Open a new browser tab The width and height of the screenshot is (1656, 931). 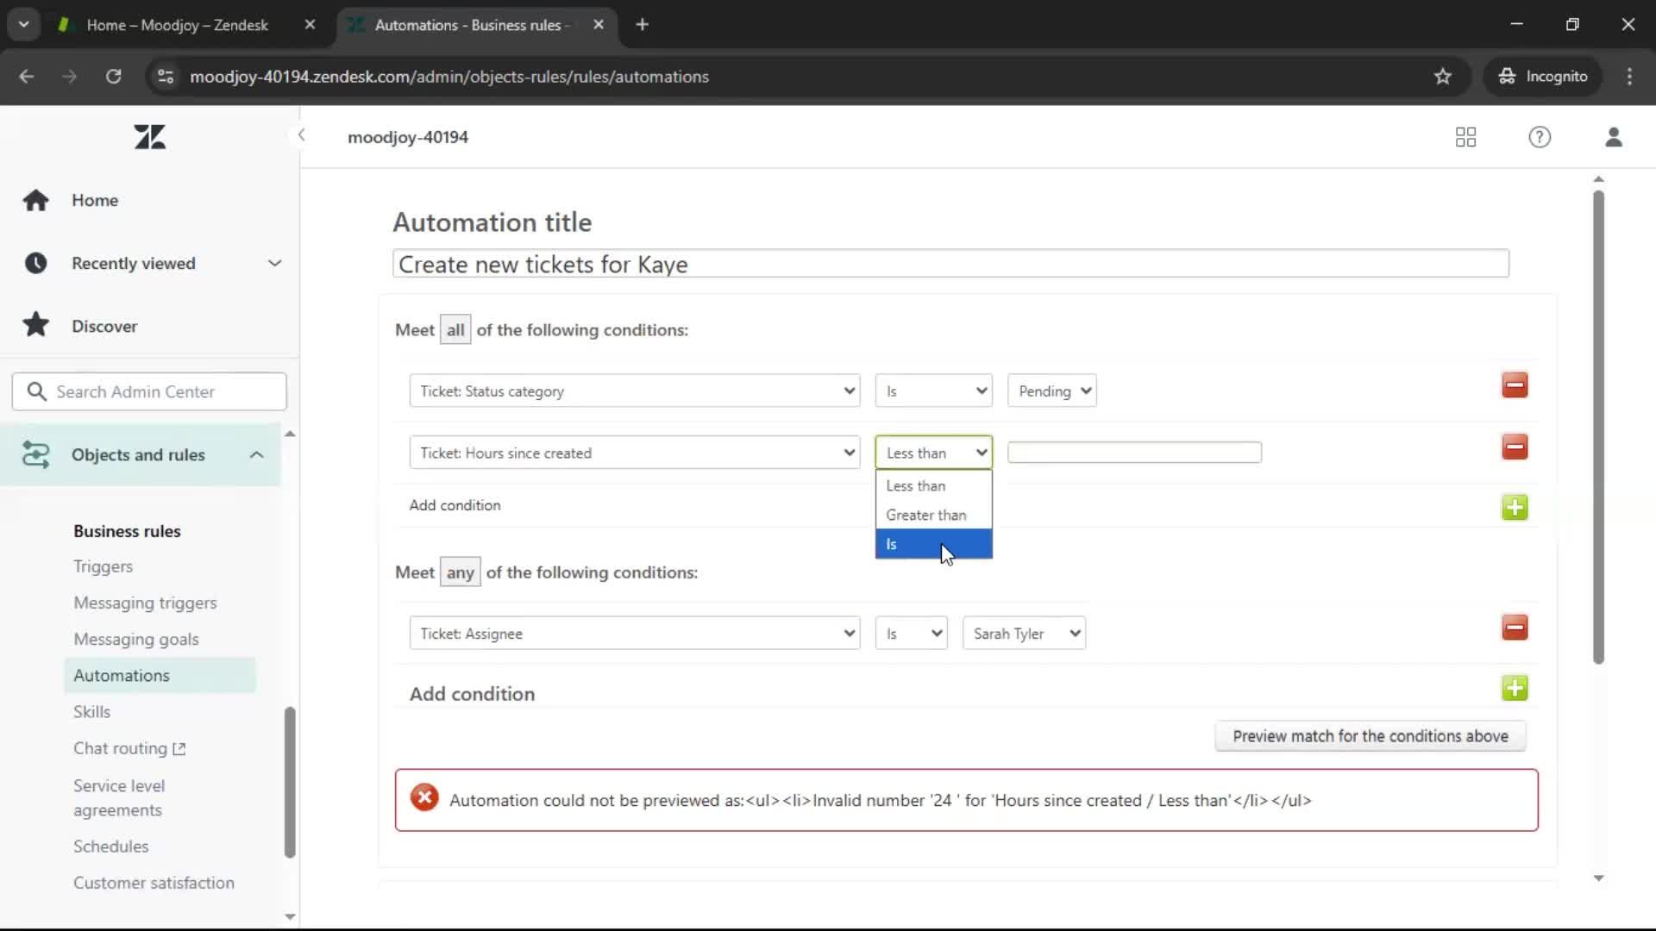pos(642,25)
